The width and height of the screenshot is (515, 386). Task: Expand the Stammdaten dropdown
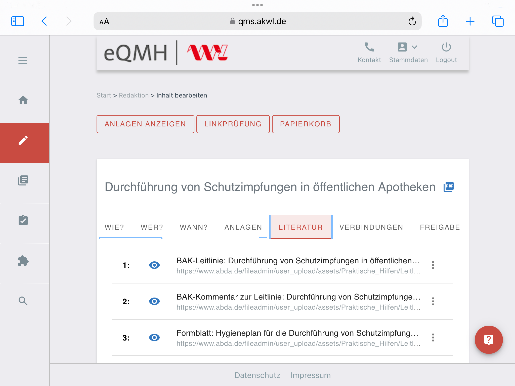point(408,53)
